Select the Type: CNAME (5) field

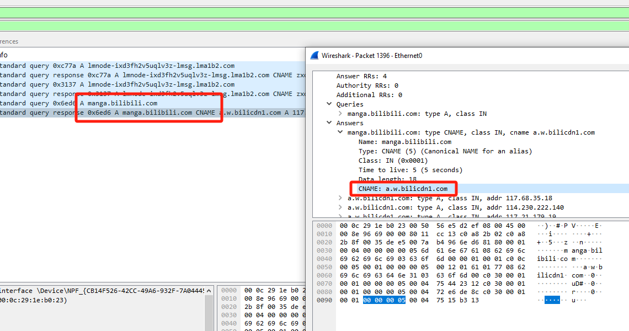(445, 151)
